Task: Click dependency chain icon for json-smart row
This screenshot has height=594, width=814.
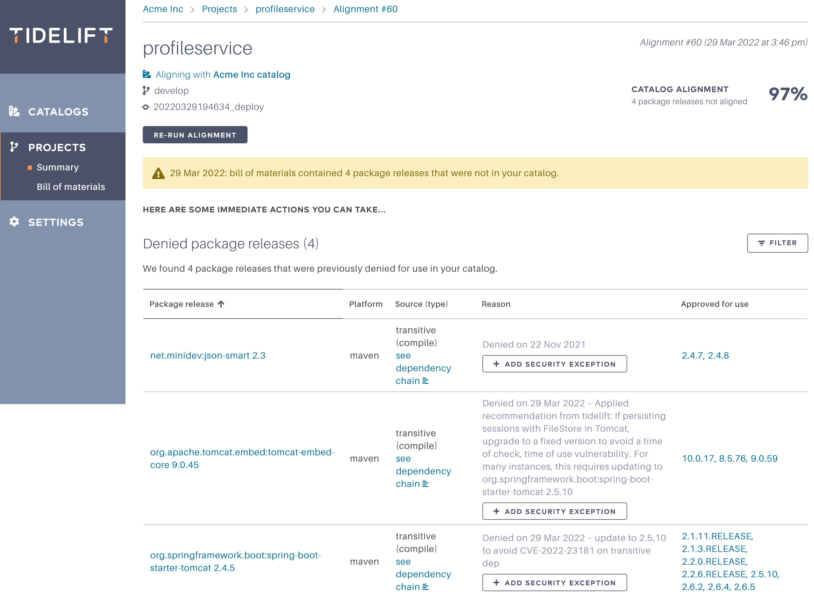Action: coord(425,381)
